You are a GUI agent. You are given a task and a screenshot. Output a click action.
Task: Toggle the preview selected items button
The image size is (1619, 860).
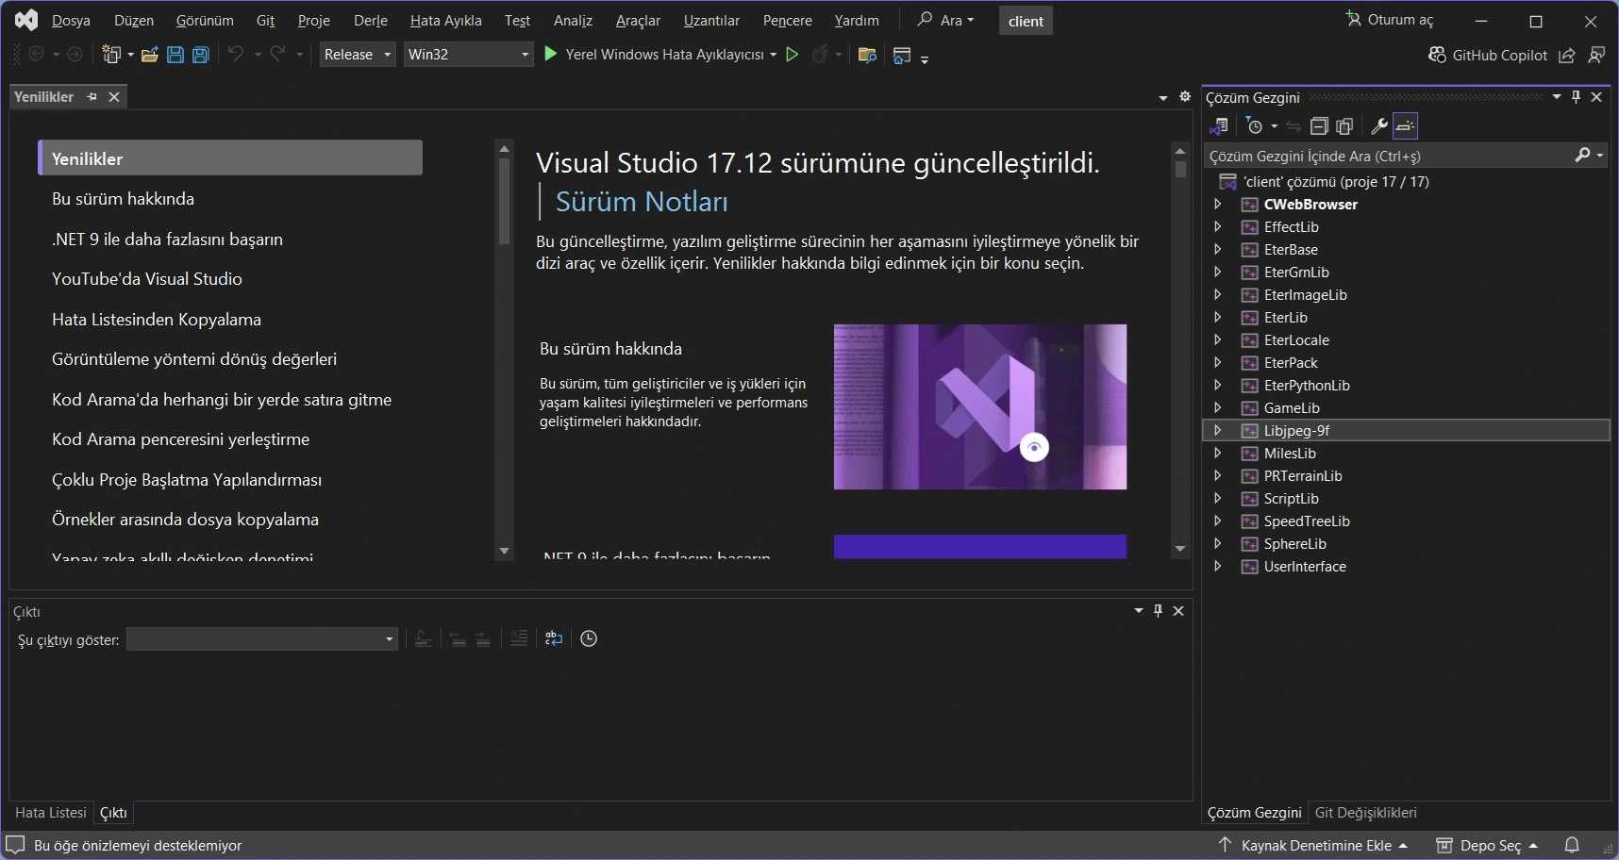point(1406,125)
